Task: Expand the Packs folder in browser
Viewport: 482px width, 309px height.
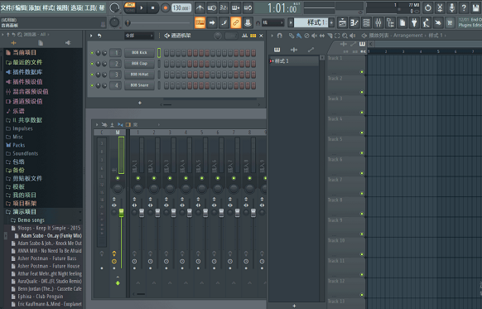Action: pyautogui.click(x=16, y=145)
